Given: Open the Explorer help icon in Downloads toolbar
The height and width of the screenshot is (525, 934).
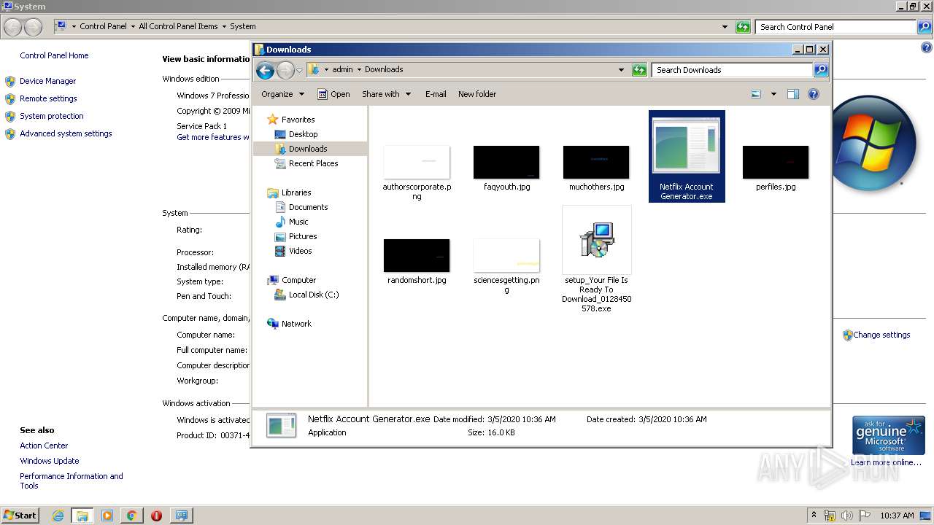Looking at the screenshot, I should pyautogui.click(x=814, y=94).
